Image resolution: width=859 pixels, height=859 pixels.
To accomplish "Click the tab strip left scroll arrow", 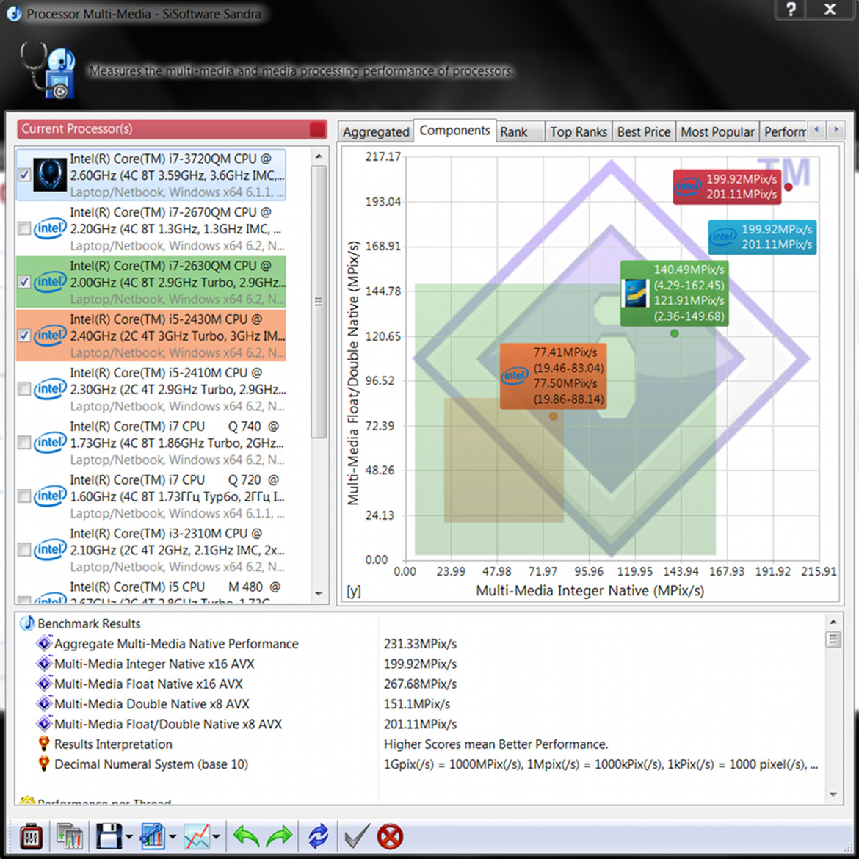I will [x=816, y=130].
